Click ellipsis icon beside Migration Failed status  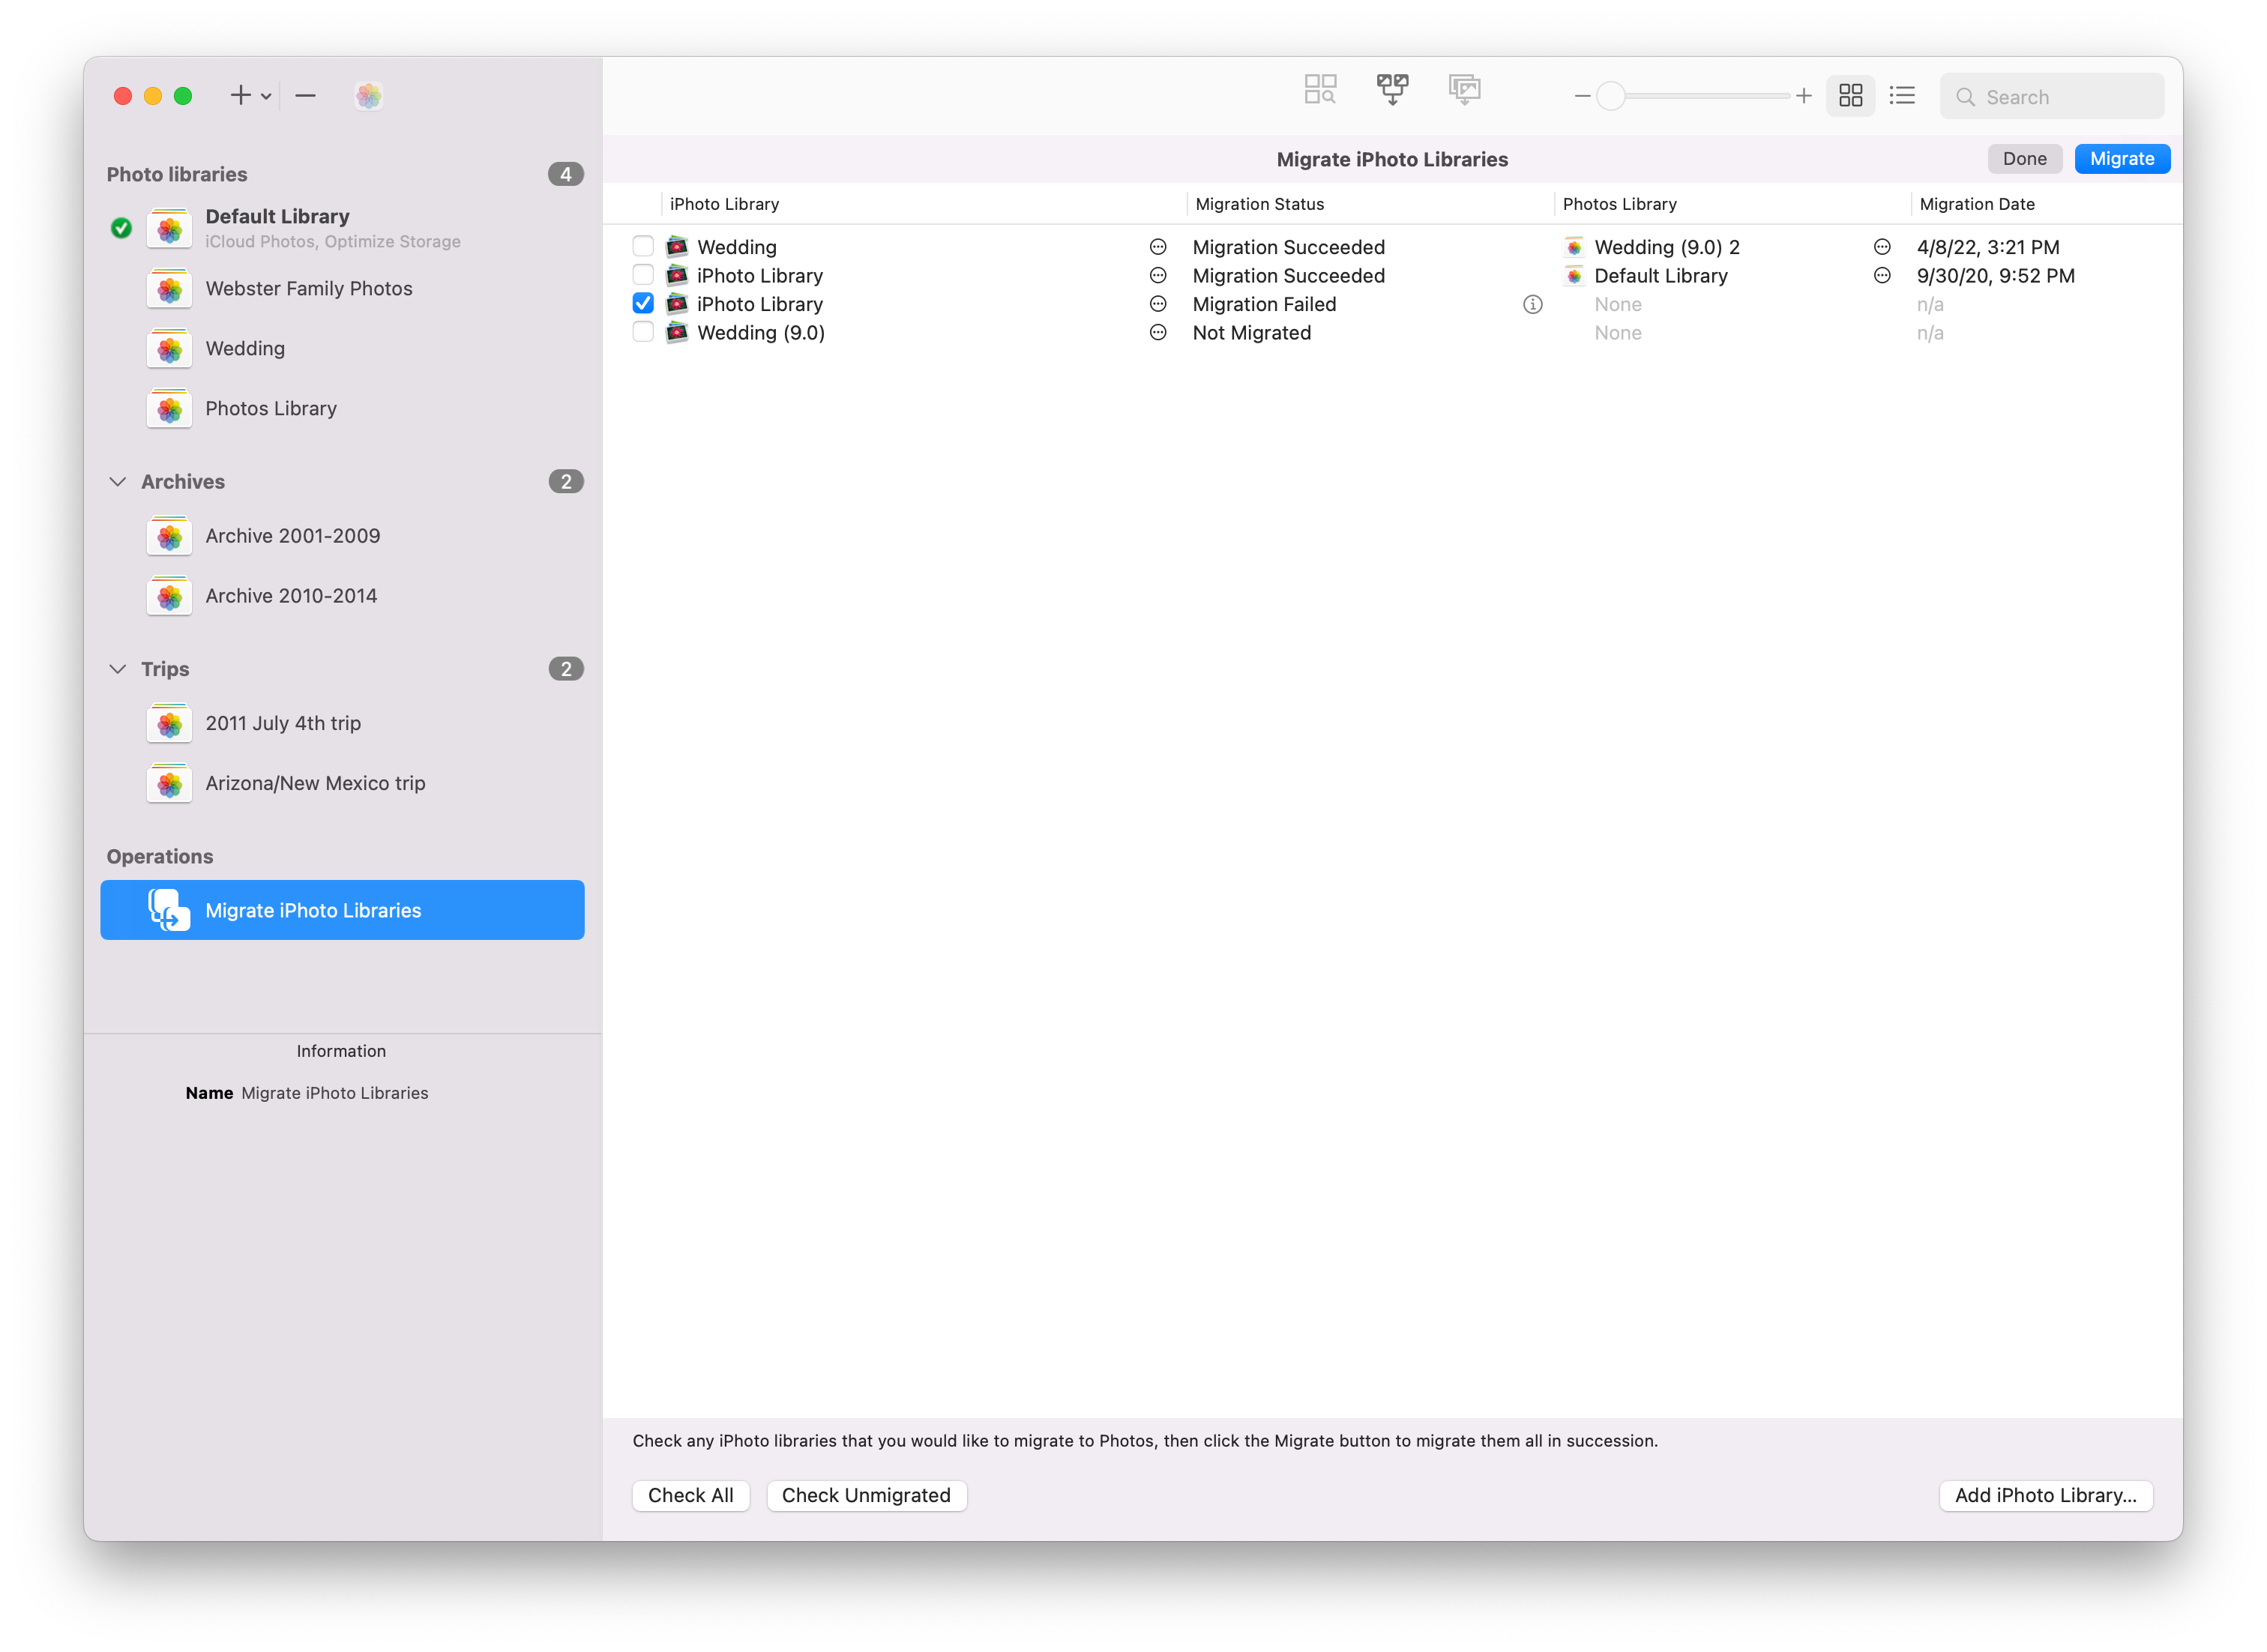click(x=1158, y=304)
